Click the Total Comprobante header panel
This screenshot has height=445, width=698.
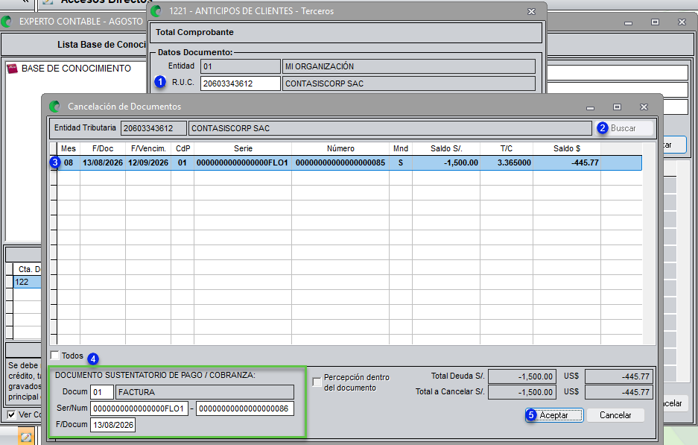[x=346, y=33]
